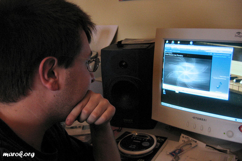Click the Media Player button on the taskbar
The width and height of the screenshot is (242, 161).
click(177, 107)
